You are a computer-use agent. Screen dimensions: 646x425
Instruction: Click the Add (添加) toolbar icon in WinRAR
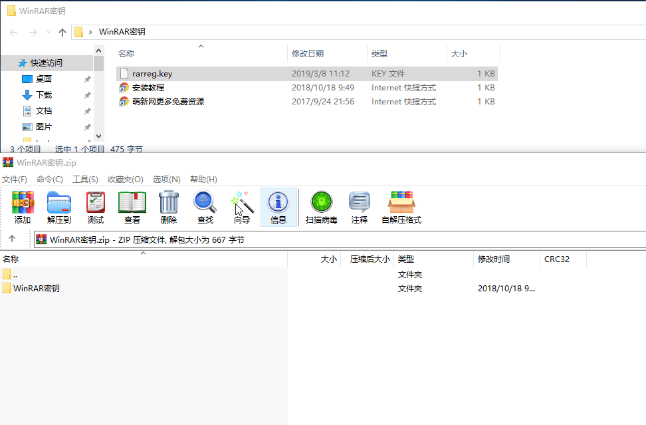coord(23,208)
